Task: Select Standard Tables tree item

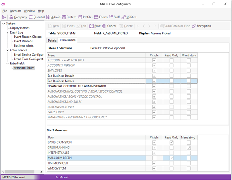Action: tap(24, 68)
